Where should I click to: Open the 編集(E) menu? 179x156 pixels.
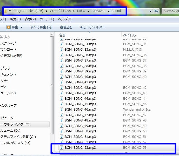click(15, 19)
